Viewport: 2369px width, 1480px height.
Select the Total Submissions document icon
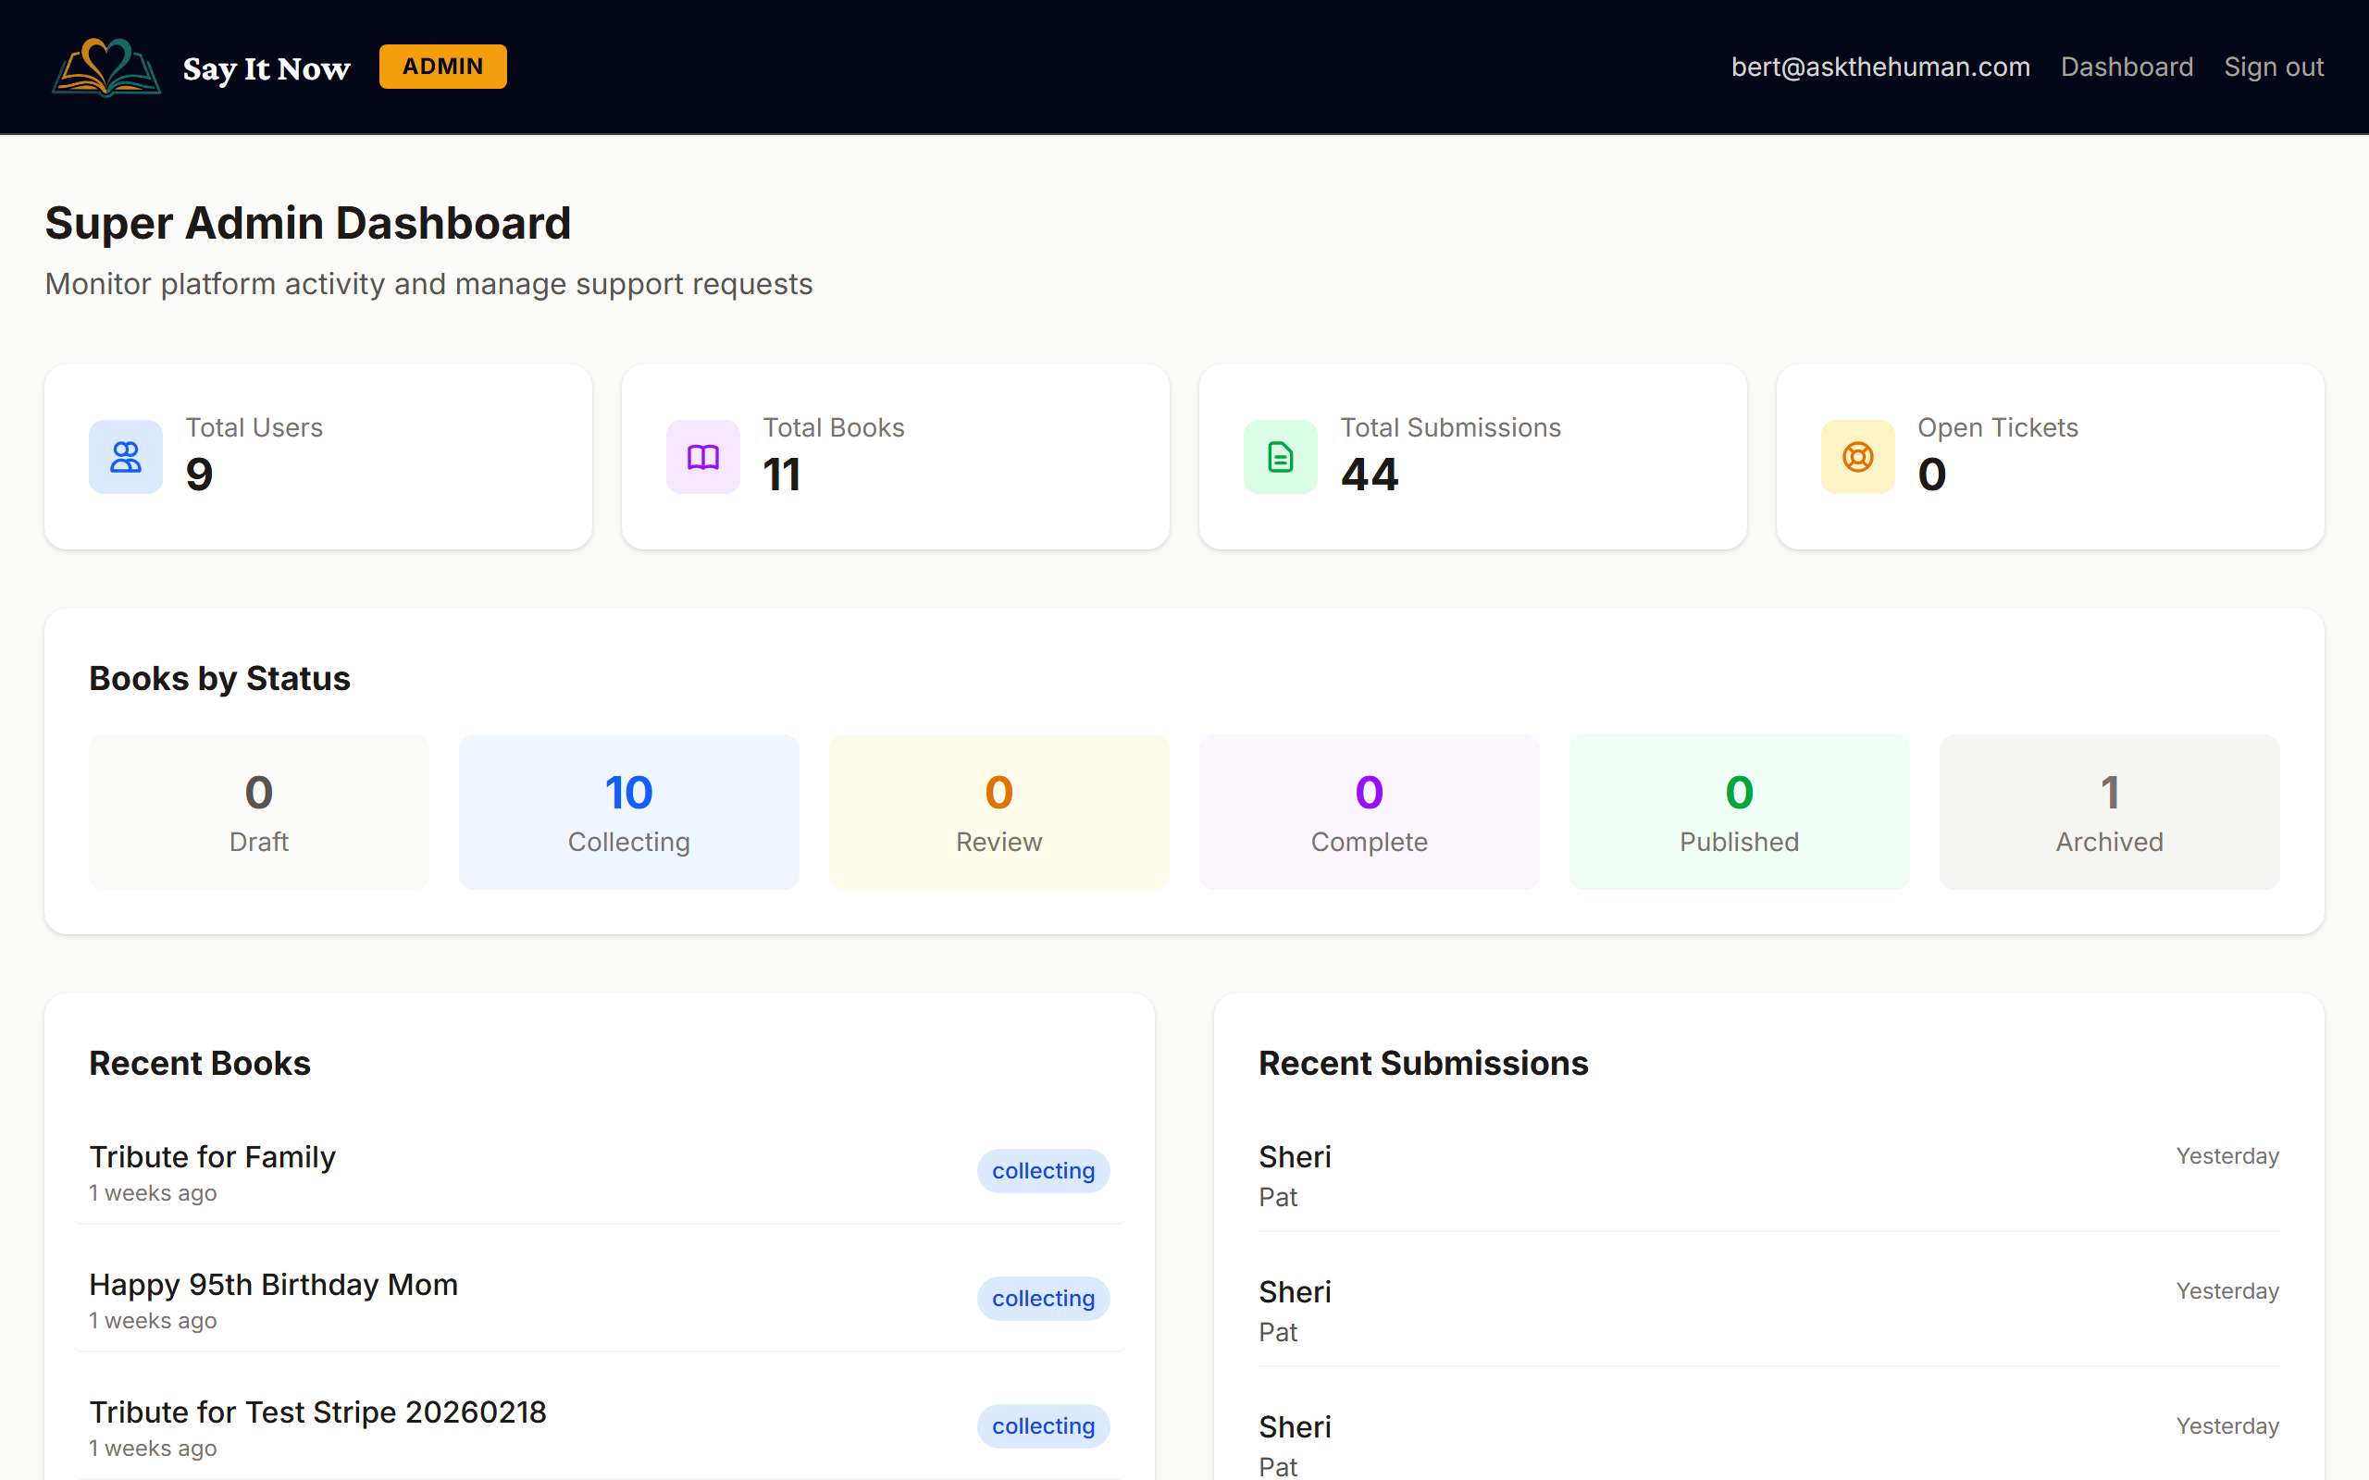tap(1279, 456)
